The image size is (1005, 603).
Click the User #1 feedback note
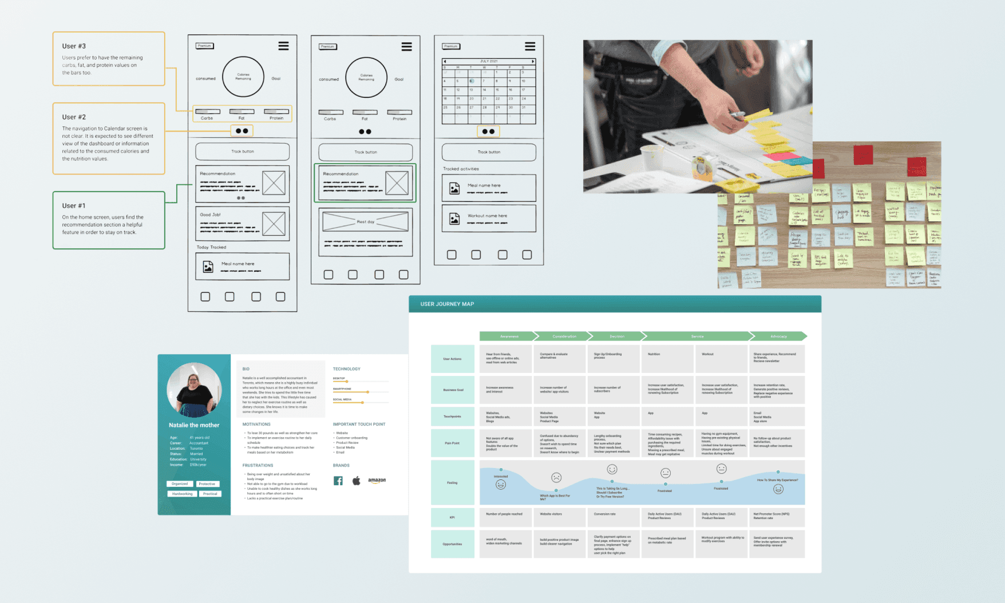[x=109, y=220]
